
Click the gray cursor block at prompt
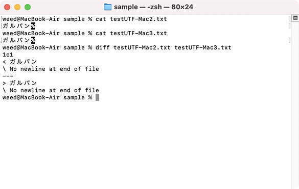[97, 97]
